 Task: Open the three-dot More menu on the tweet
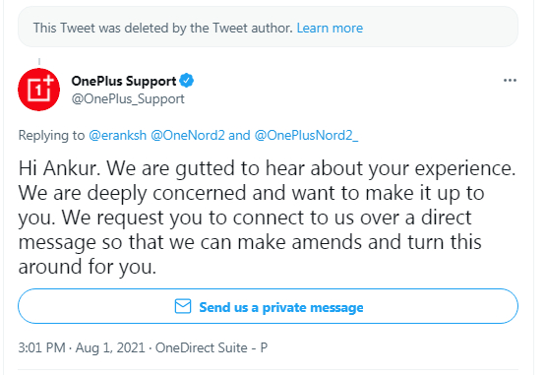(510, 81)
